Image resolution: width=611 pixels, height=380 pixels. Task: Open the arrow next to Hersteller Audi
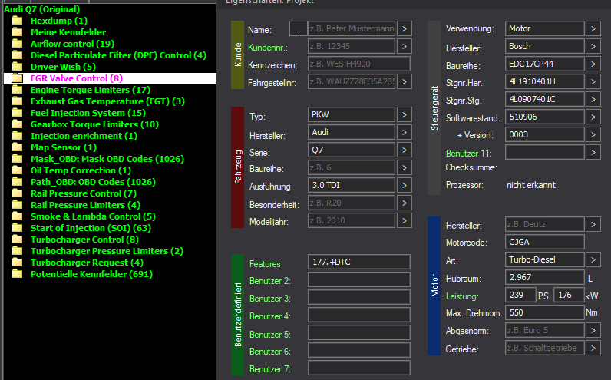[405, 133]
